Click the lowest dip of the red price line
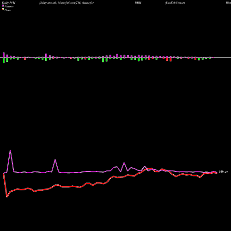This screenshot has width=231, height=231. [x=7, y=197]
